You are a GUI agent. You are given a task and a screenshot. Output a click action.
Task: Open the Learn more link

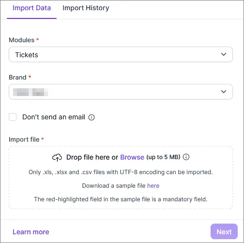coord(31,232)
